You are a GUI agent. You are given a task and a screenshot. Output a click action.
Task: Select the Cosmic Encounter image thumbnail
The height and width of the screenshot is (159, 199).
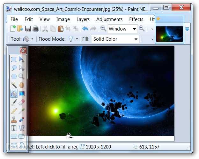169,34
